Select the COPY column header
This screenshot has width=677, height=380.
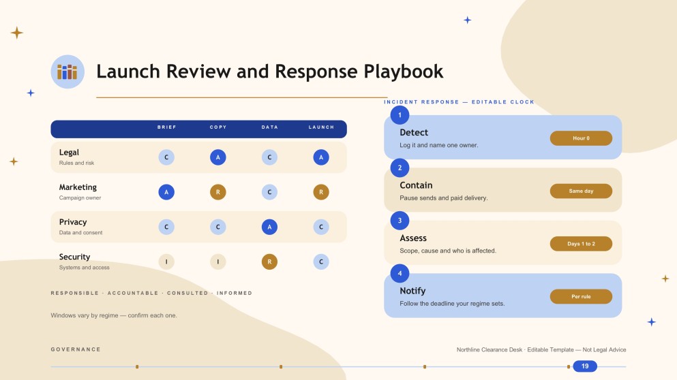coord(218,127)
